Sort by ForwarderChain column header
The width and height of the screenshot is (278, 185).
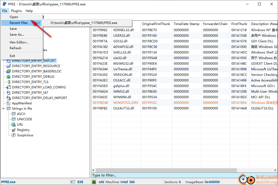point(216,24)
